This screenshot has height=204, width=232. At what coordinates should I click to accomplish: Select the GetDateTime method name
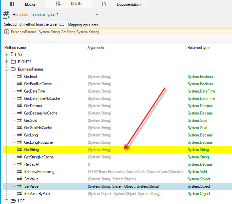(35, 91)
